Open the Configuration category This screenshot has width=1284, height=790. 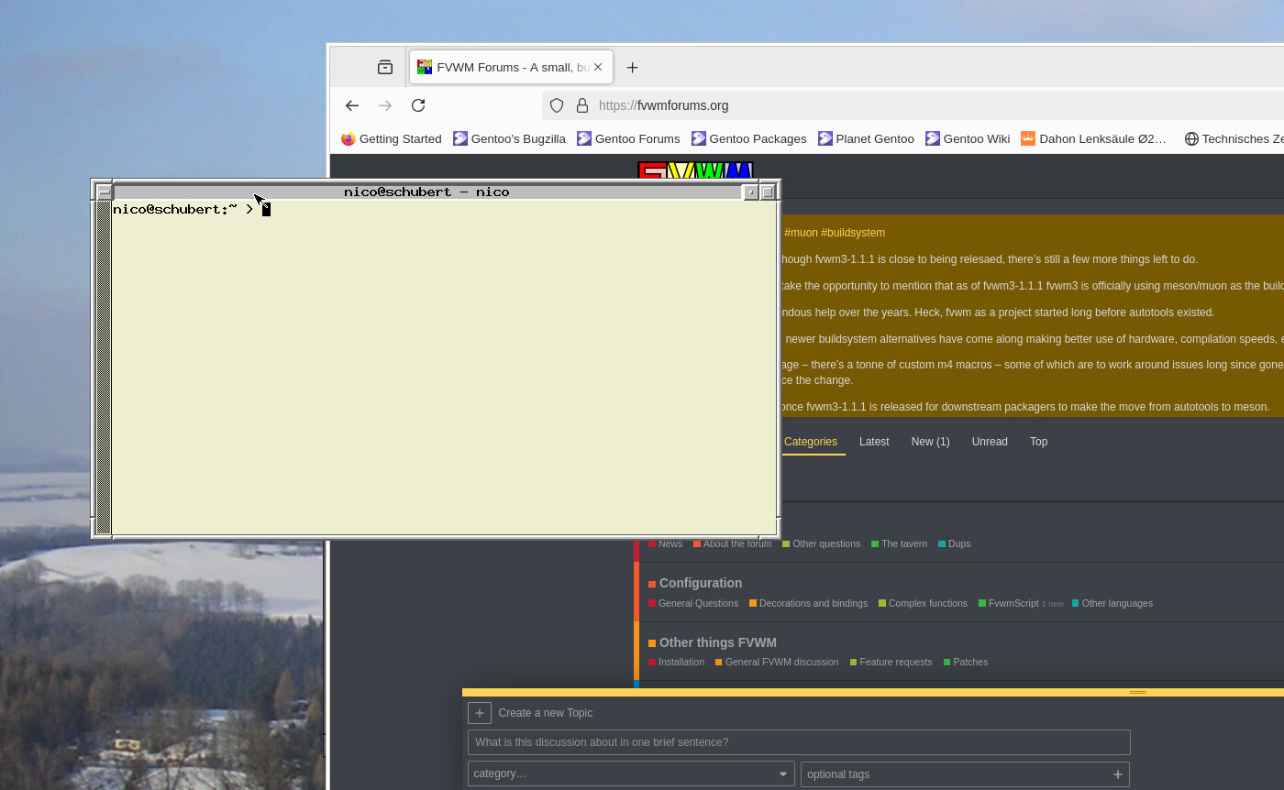point(695,583)
